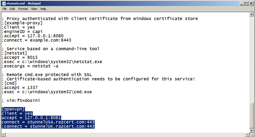255x137 pixels.
Task: Click the vertical scrollbar down arrow
Action: click(x=251, y=130)
